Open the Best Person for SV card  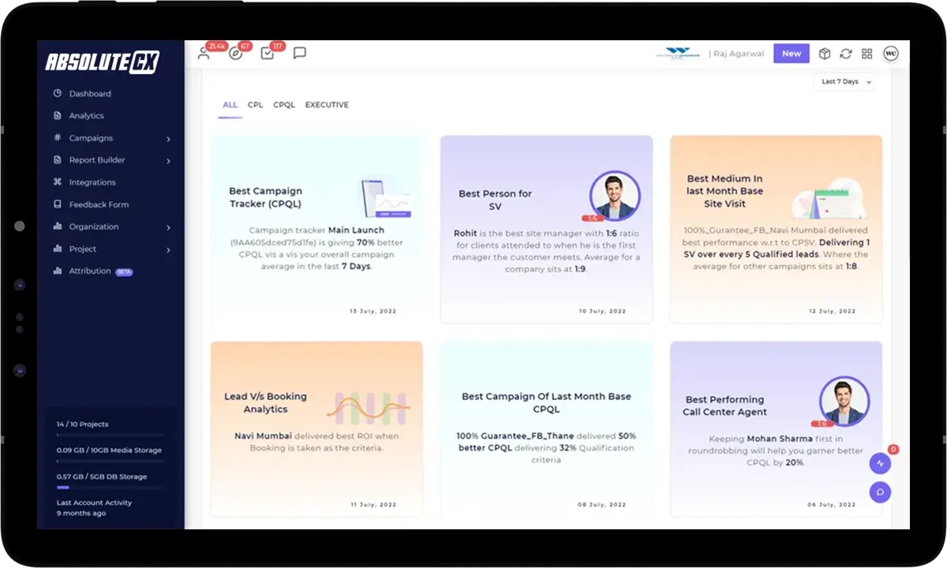pyautogui.click(x=546, y=229)
